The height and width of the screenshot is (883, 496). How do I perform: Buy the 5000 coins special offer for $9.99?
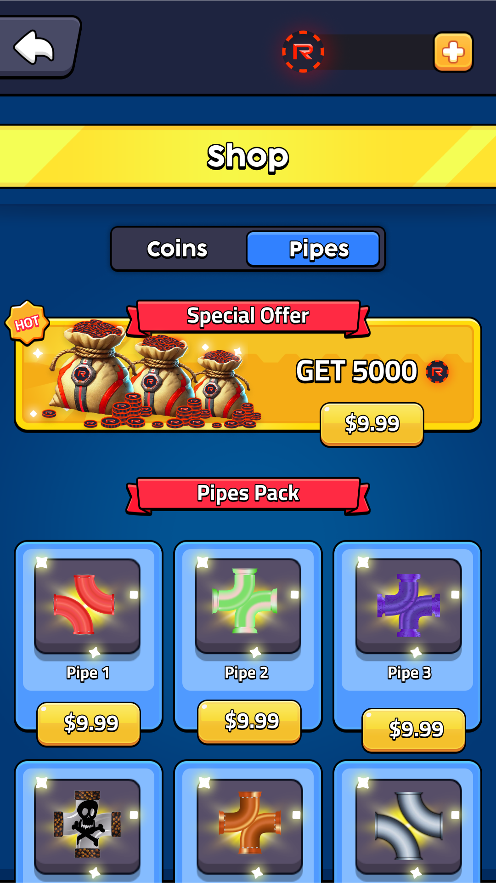(x=372, y=424)
